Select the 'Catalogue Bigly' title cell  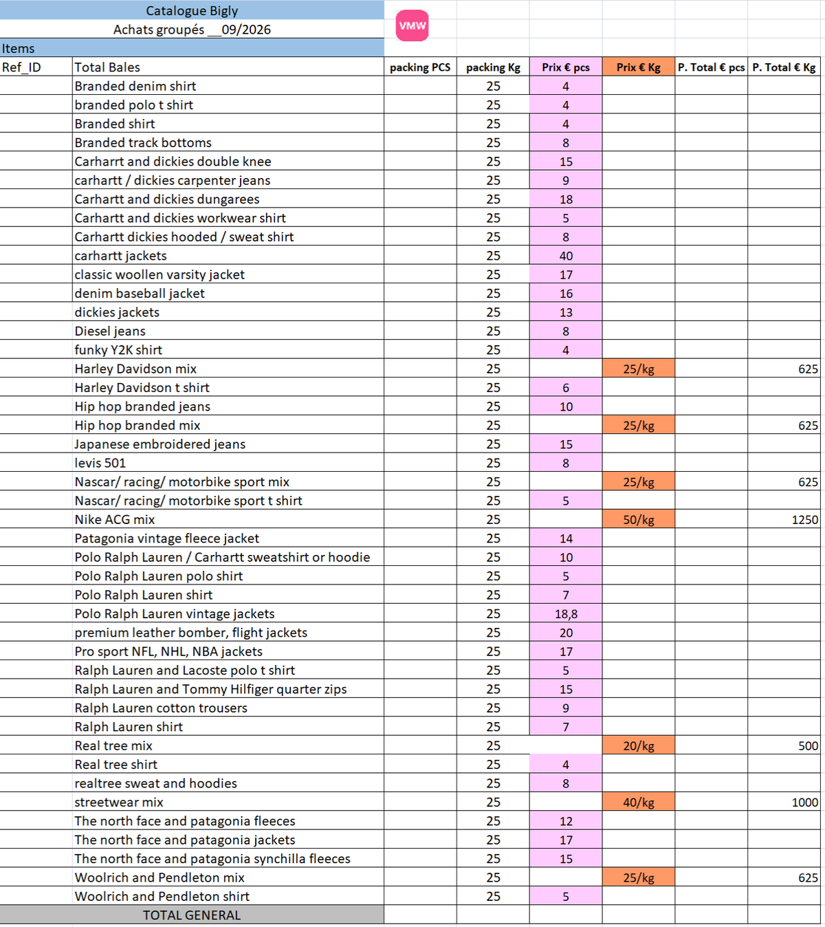click(192, 10)
